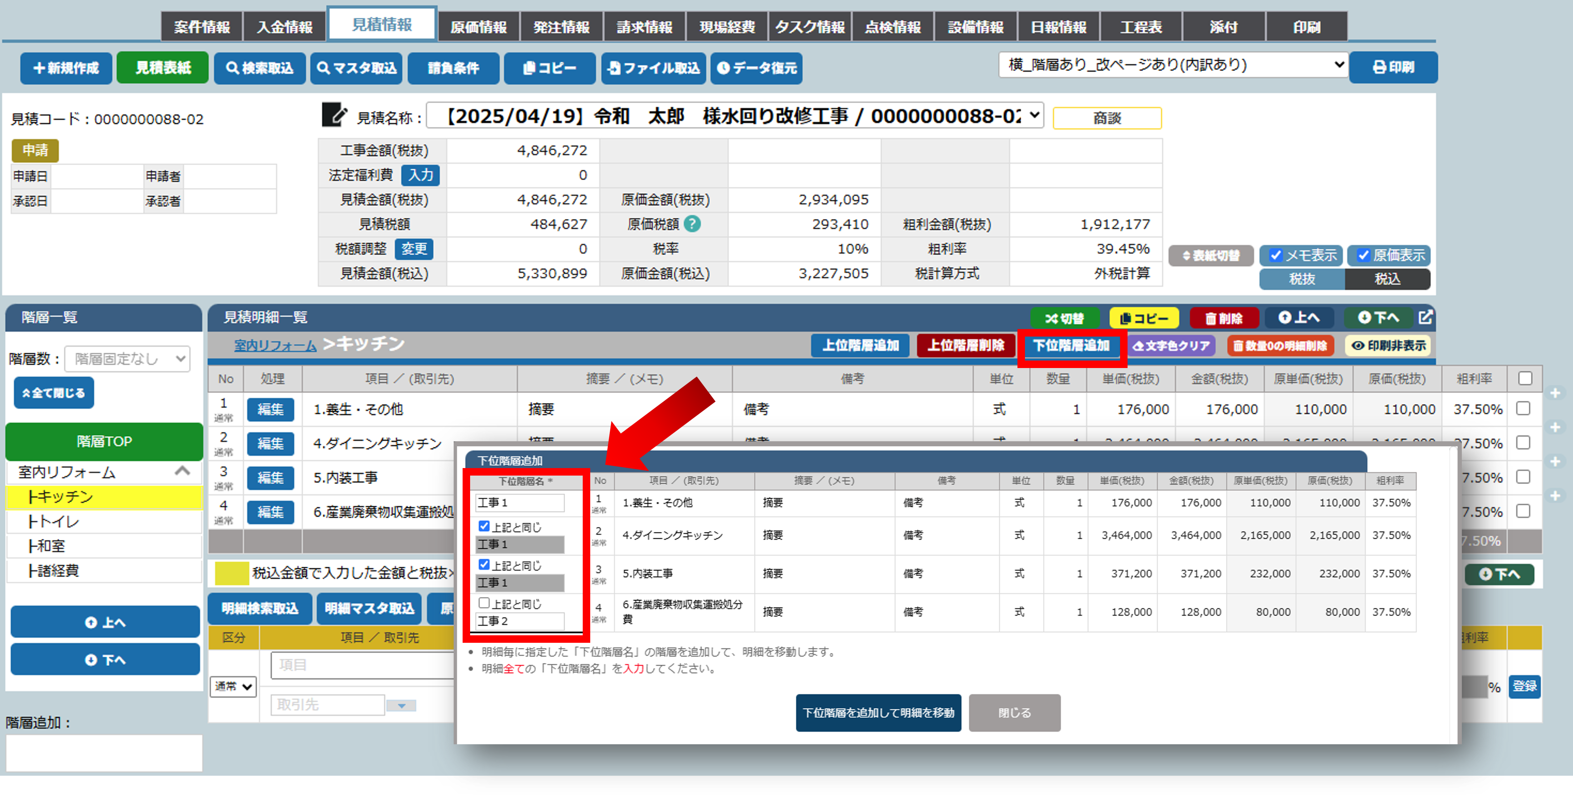
Task: Switch to the 原価情報 tab
Action: point(478,27)
